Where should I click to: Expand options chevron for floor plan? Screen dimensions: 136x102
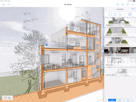[133, 65]
